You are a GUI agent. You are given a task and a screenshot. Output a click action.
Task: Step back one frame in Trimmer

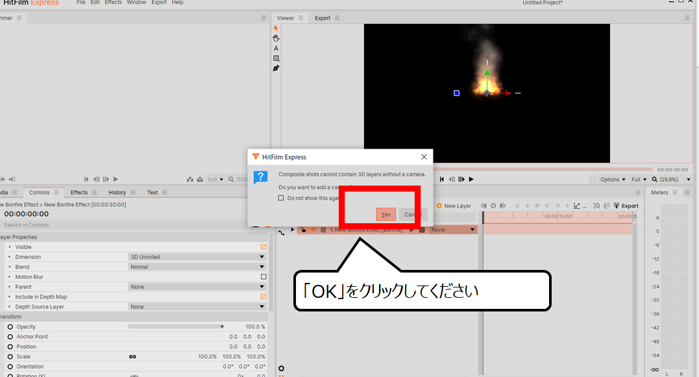pos(96,179)
